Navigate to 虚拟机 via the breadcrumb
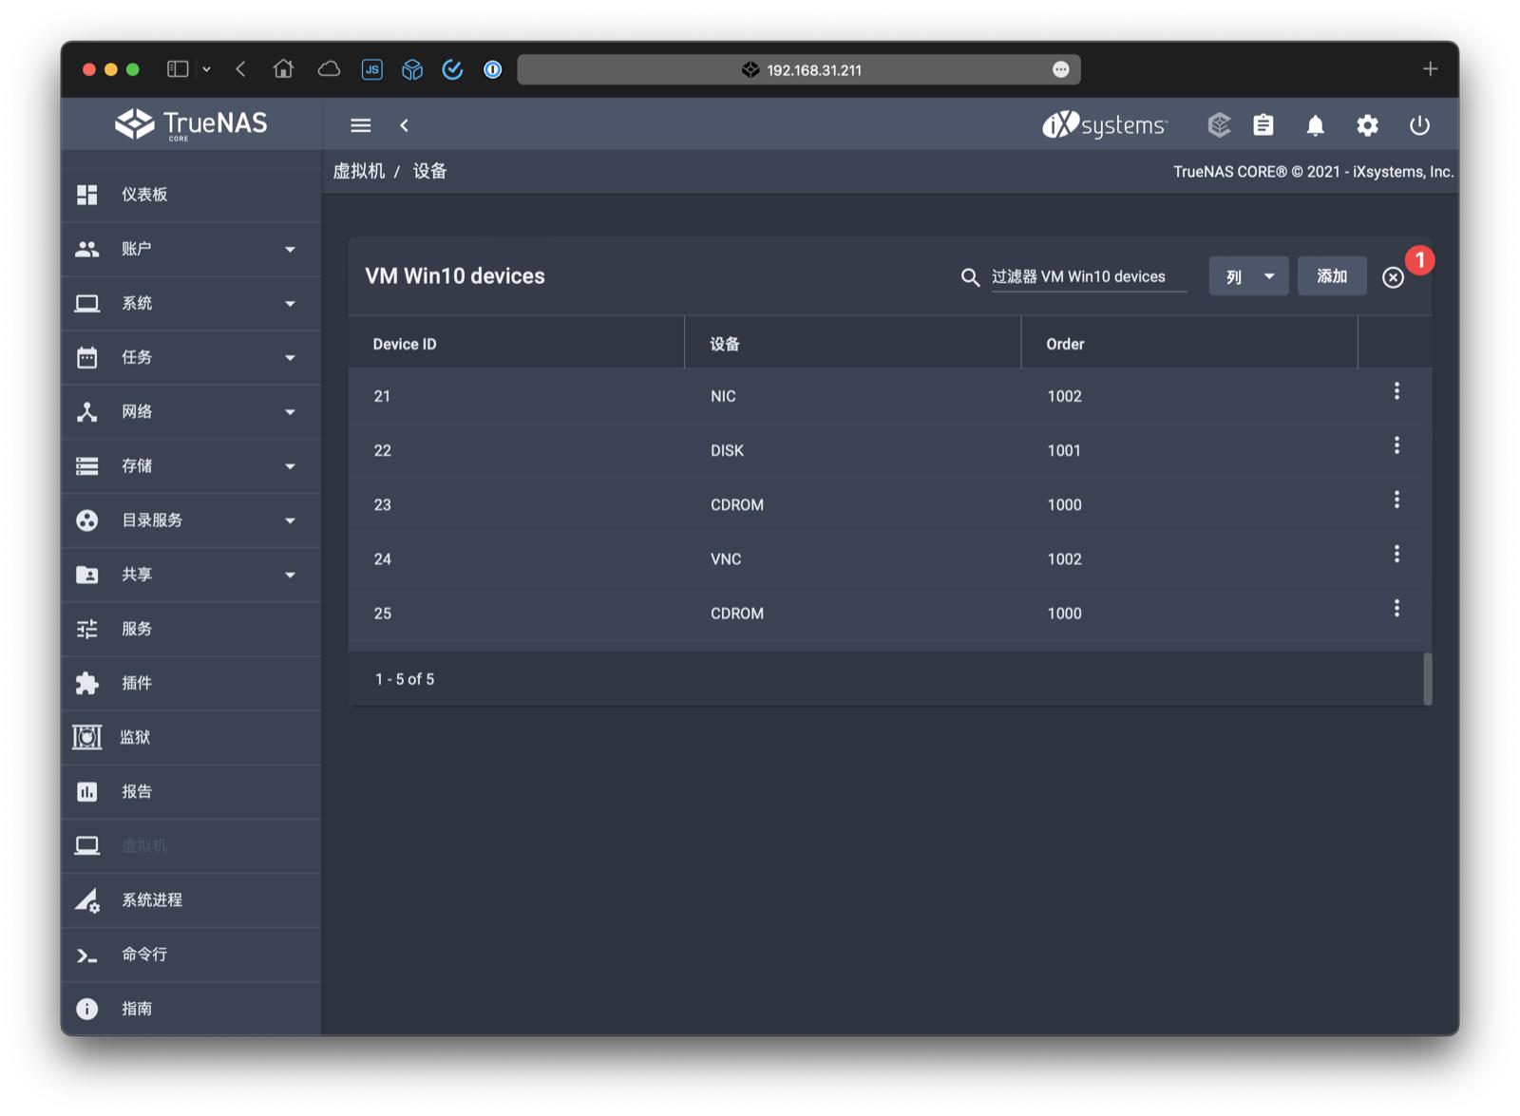 click(360, 171)
